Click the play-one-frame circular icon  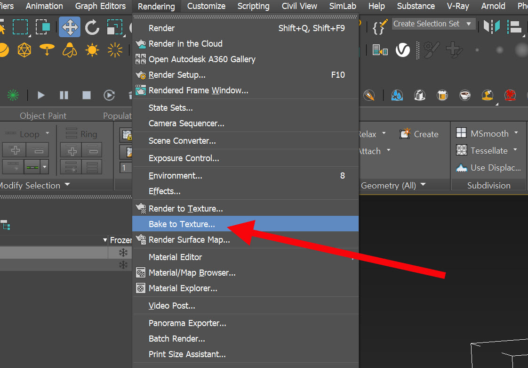pyautogui.click(x=109, y=95)
